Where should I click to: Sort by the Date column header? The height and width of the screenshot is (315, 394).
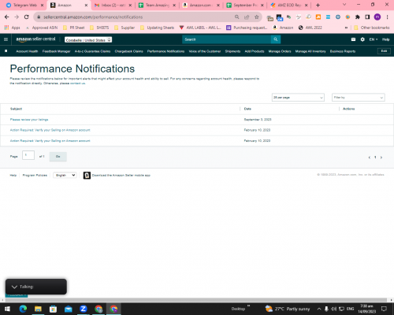pyautogui.click(x=247, y=109)
